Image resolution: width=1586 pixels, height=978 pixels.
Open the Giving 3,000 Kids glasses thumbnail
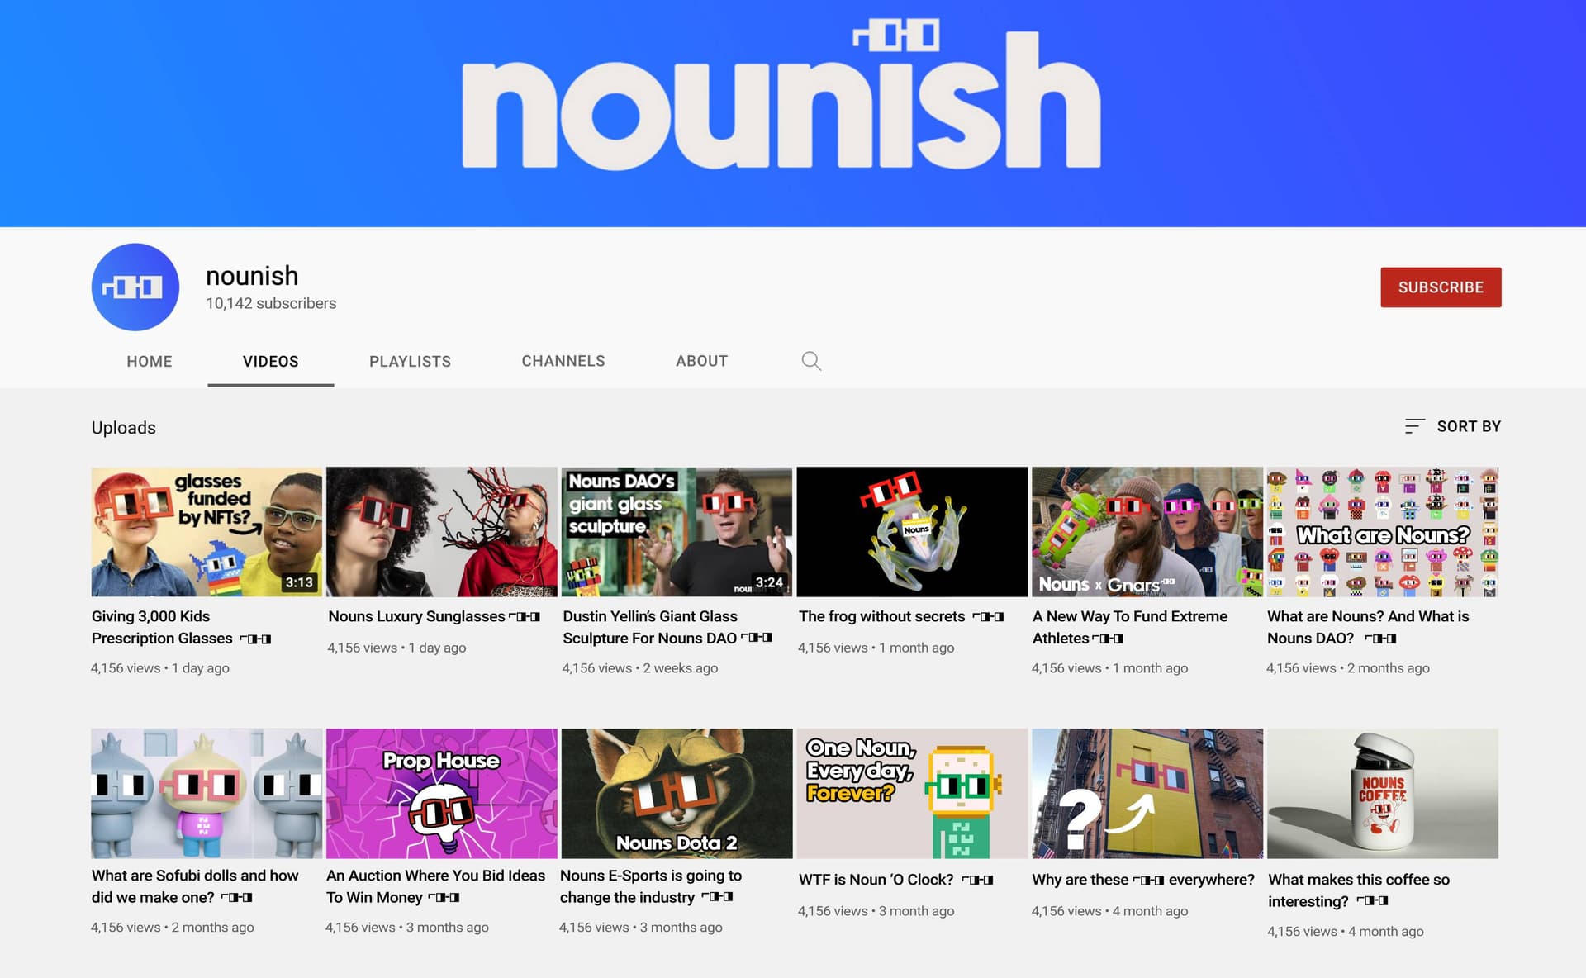[x=207, y=532]
